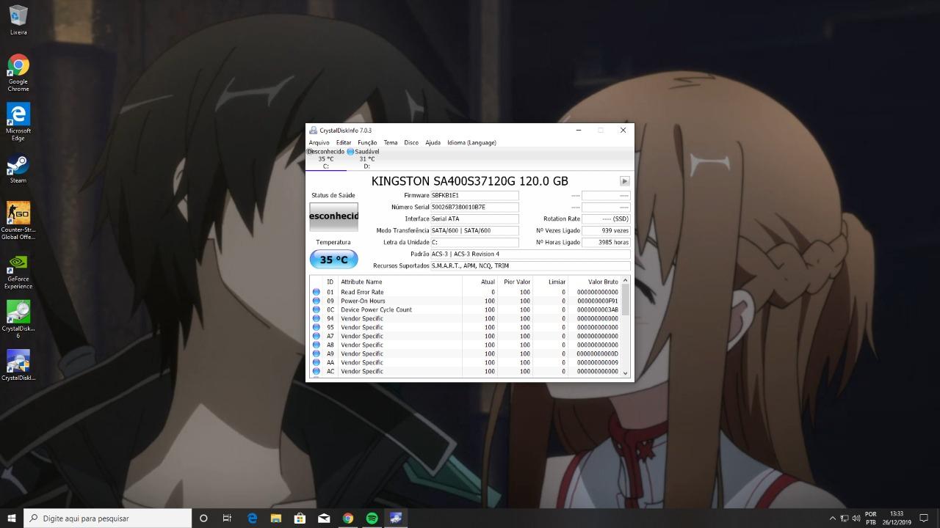Click the Pior Valor column header
Image resolution: width=940 pixels, height=528 pixels.
[x=515, y=282]
